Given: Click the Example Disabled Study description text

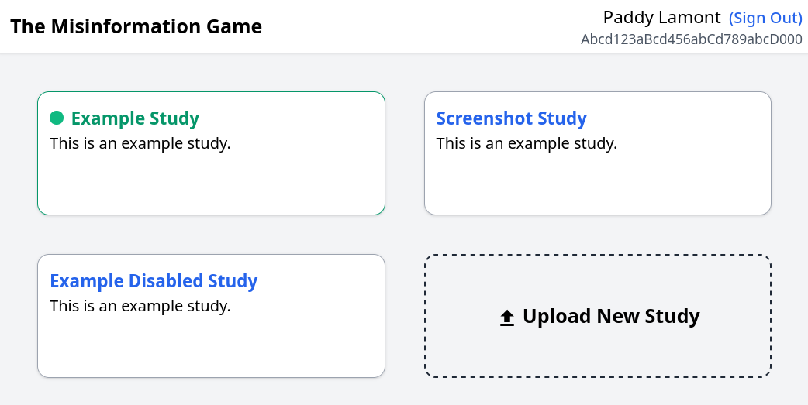Looking at the screenshot, I should tap(140, 306).
